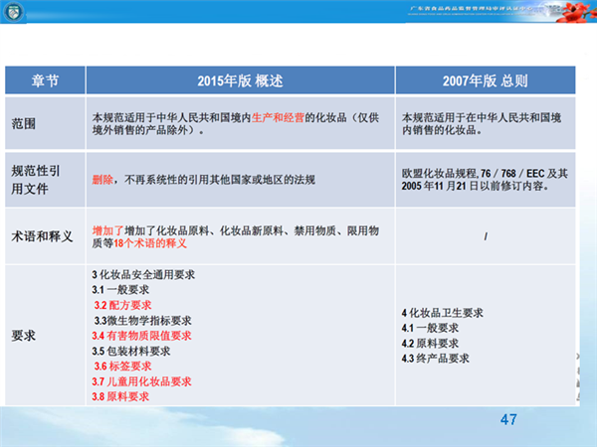Click the red 3.7 儿童用化妆品要求 item
The image size is (597, 447).
tap(141, 381)
